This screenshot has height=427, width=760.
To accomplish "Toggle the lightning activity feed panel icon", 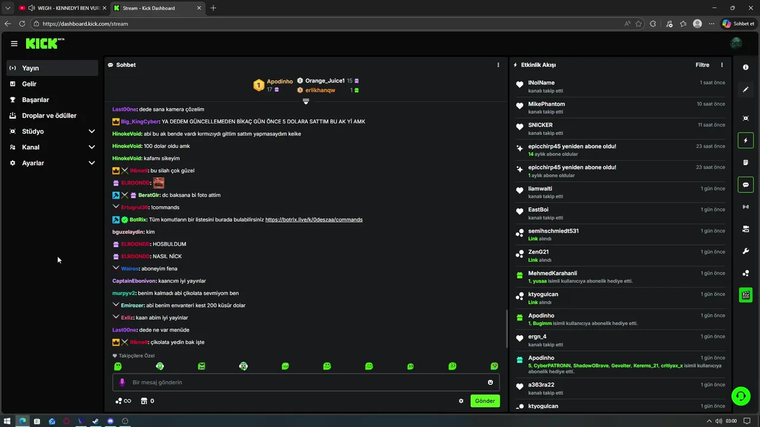I will (x=746, y=141).
